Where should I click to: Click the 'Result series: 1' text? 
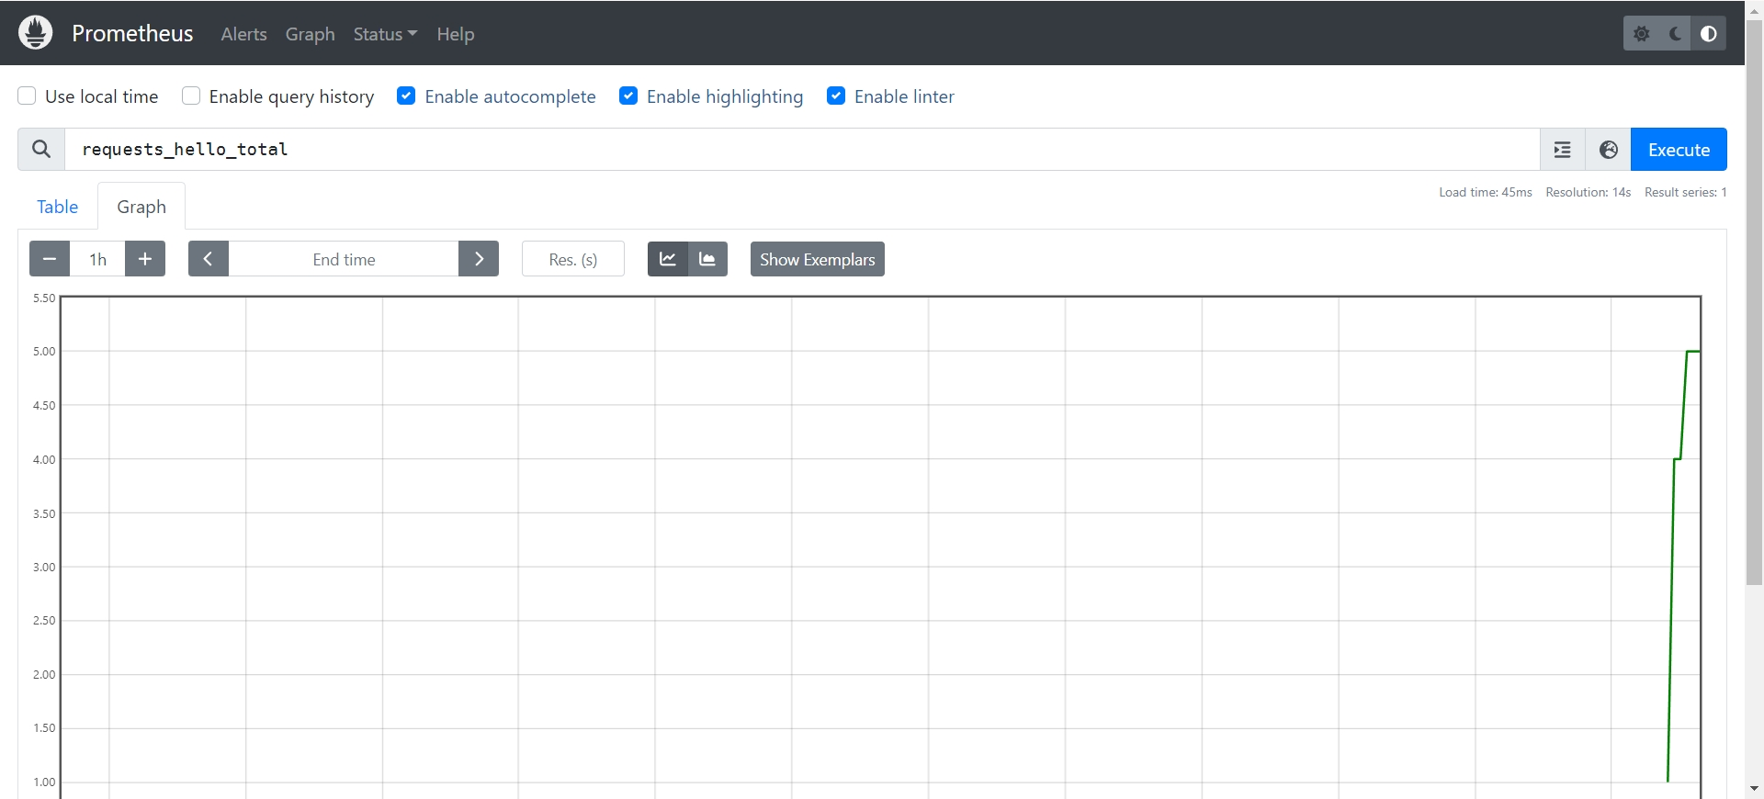[1686, 192]
